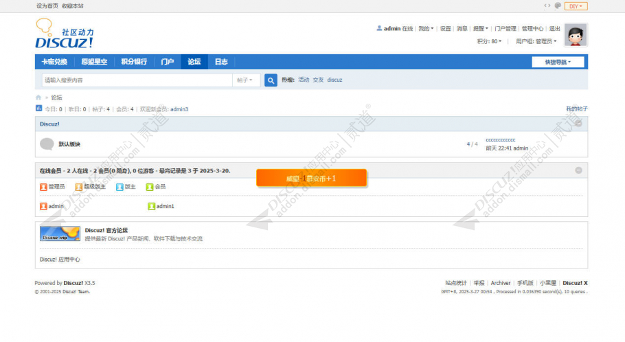This screenshot has height=342, width=625.
Task: Click the 管理员 legend icon
Action: [43, 187]
